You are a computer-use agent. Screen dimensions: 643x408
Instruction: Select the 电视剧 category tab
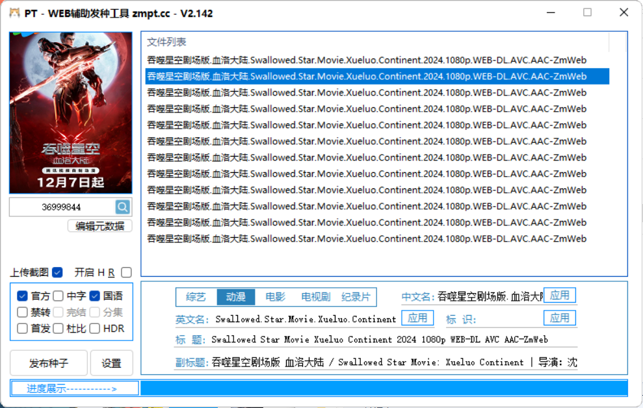point(315,297)
